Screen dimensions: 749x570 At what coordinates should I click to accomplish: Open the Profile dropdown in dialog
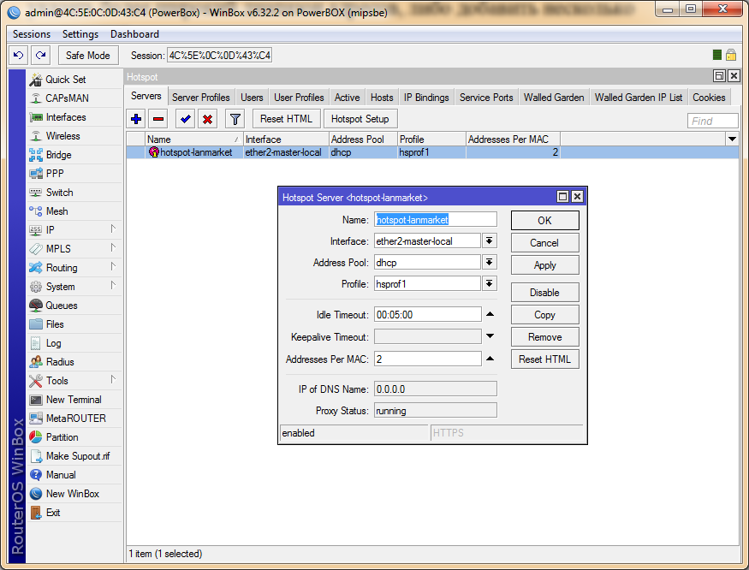click(490, 284)
